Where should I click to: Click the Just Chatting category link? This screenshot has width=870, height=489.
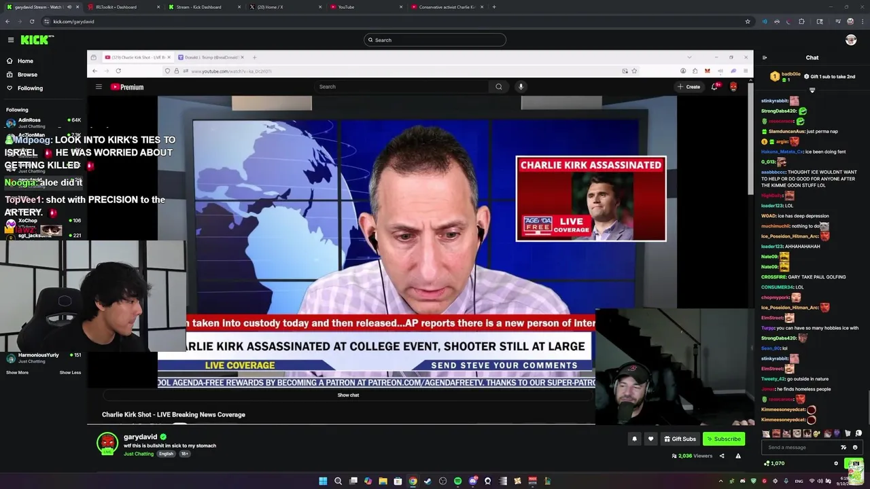pos(139,454)
